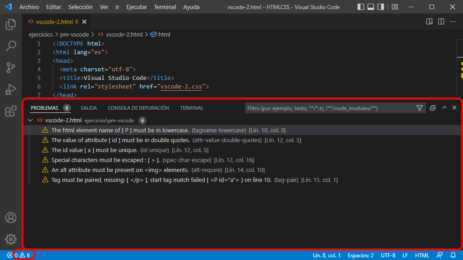Open the Manage gear icon

[x=11, y=239]
